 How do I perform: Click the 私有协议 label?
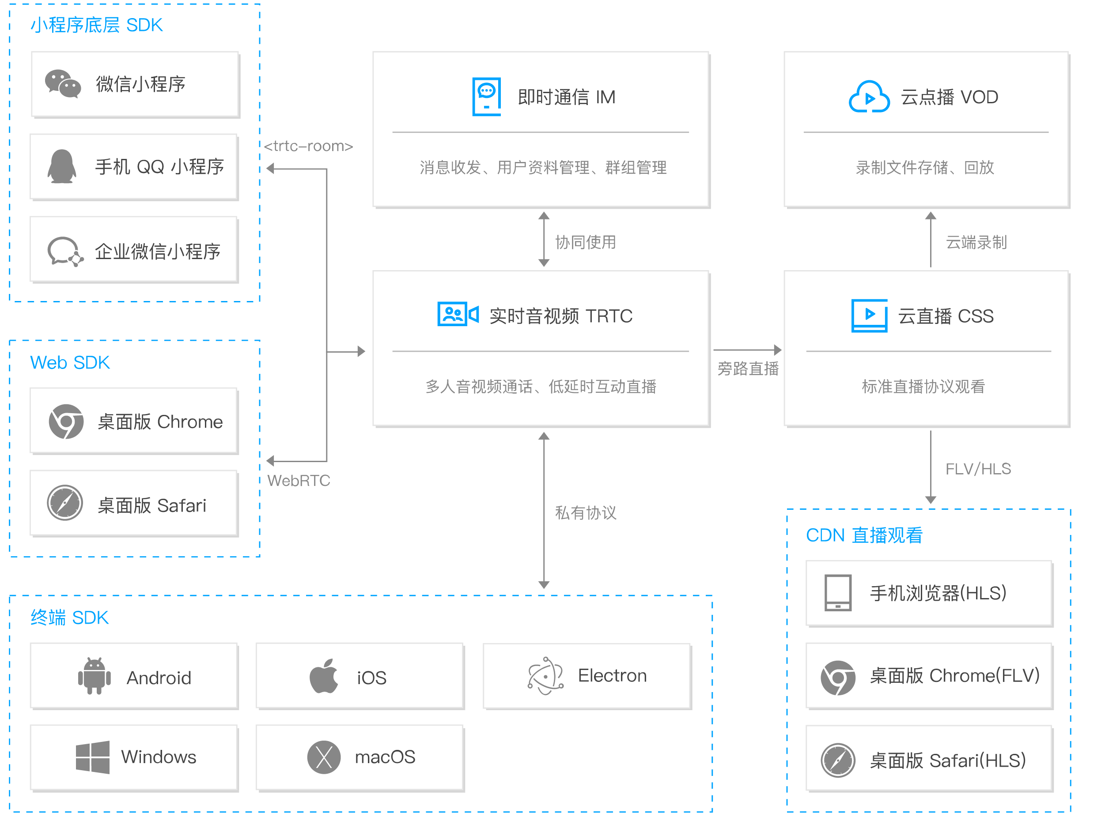point(586,513)
